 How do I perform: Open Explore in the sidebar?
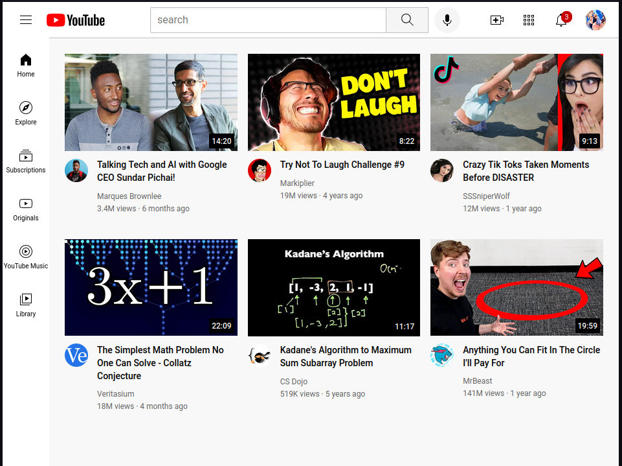click(x=26, y=113)
